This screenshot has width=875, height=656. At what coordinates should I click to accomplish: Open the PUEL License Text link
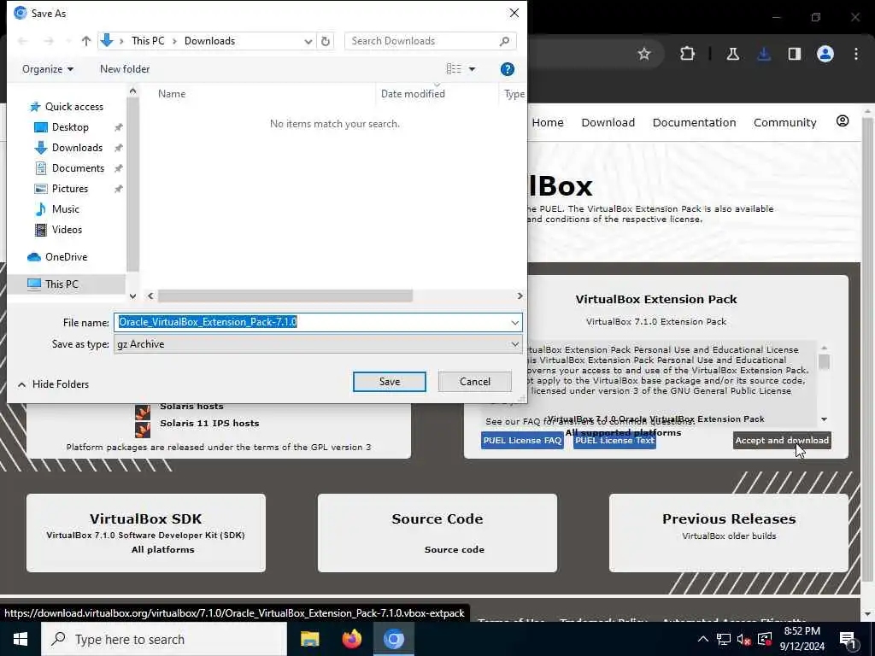[614, 441]
